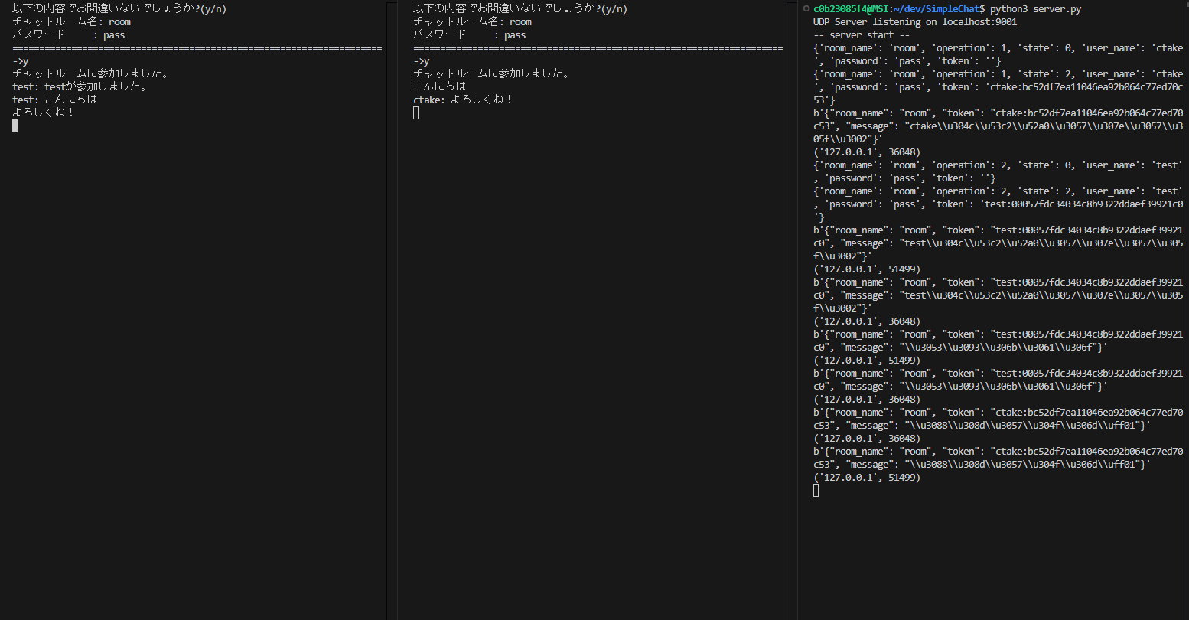Image resolution: width=1189 pixels, height=620 pixels.
Task: Click 'こんにちは' line in middle terminal
Action: click(x=439, y=86)
